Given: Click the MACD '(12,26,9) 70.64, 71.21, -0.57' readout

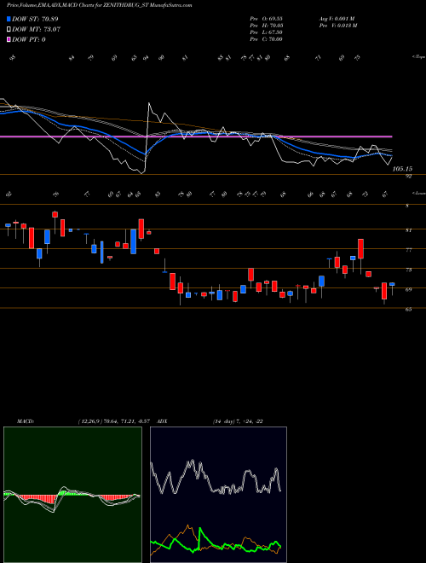Looking at the screenshot, I should coord(113,421).
